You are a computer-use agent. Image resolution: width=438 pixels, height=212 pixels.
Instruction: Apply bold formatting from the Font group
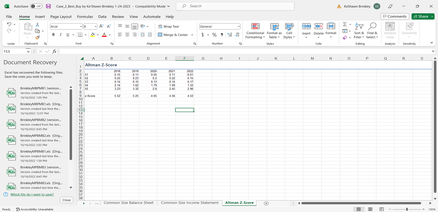(53, 34)
